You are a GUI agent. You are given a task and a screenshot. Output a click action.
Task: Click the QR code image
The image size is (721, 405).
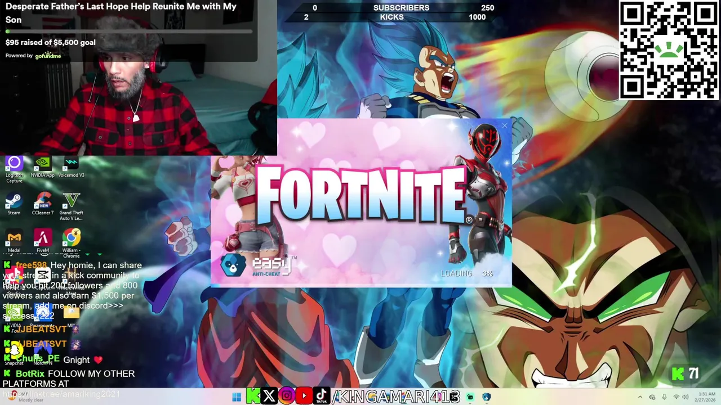(669, 51)
